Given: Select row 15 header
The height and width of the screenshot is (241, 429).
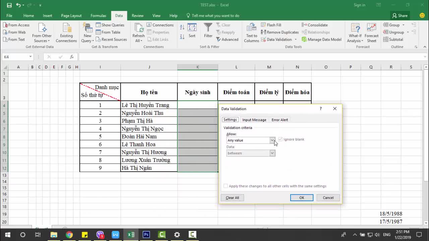Looking at the screenshot, I should point(4,187).
